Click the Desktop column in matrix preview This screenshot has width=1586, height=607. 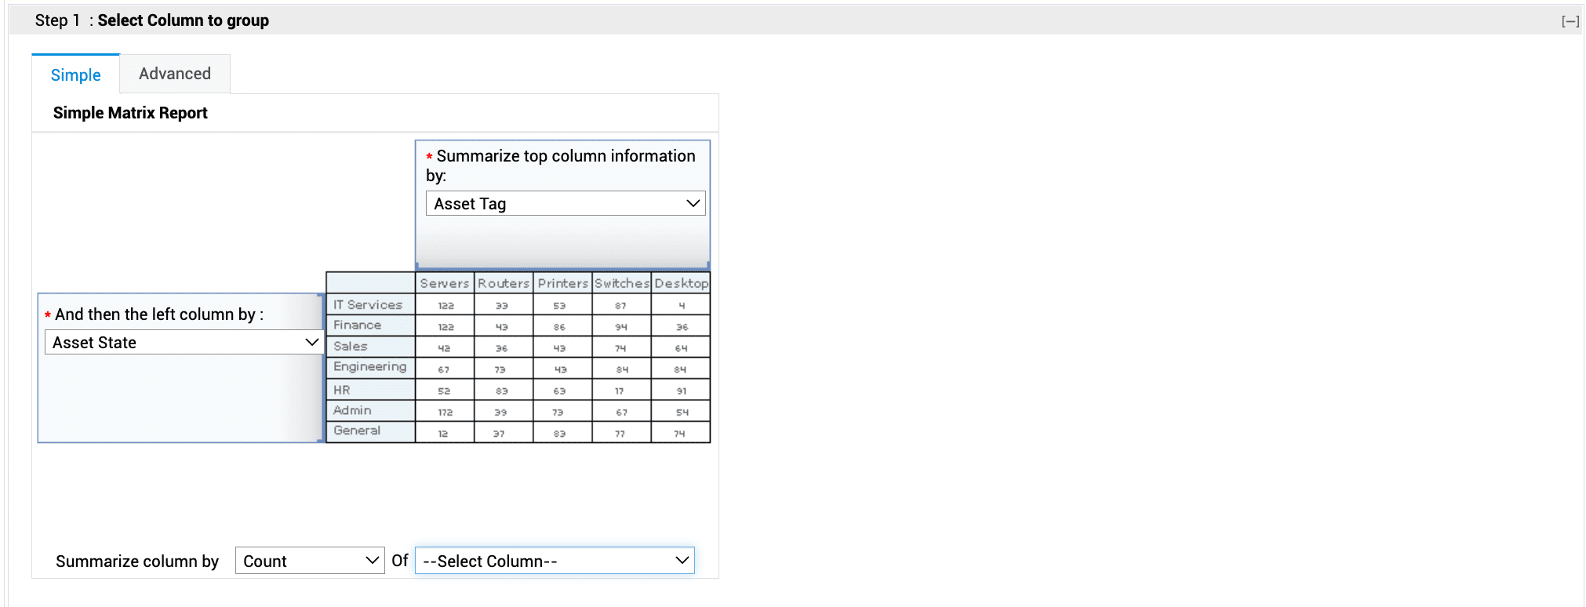[681, 283]
